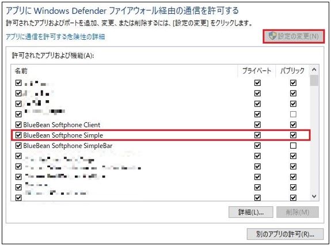Sort by the 名前 column header
The width and height of the screenshot is (331, 246).
[x=124, y=71]
